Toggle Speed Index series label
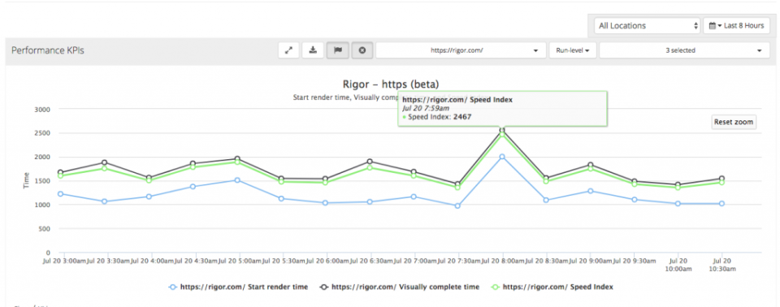780x307 pixels. pyautogui.click(x=557, y=287)
